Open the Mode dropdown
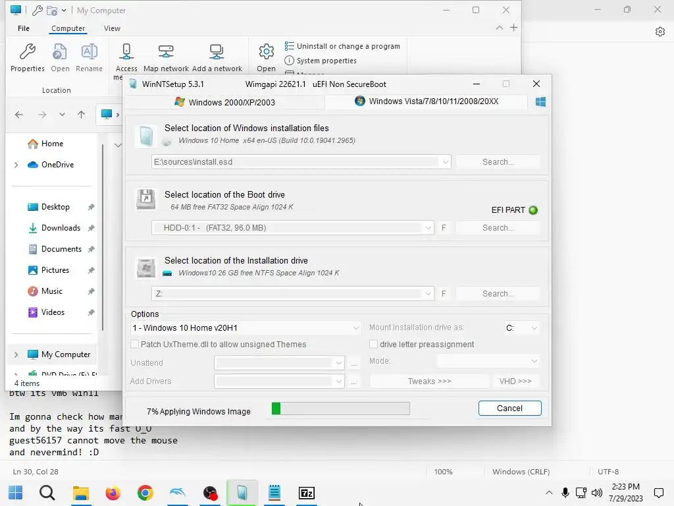This screenshot has width=674, height=506. coord(534,361)
